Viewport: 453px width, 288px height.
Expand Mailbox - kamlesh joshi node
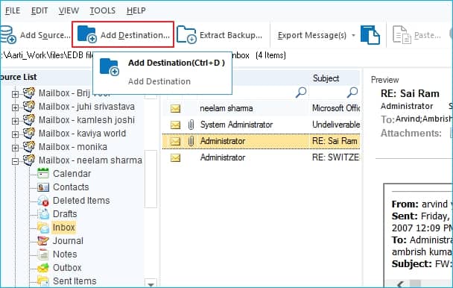click(15, 121)
